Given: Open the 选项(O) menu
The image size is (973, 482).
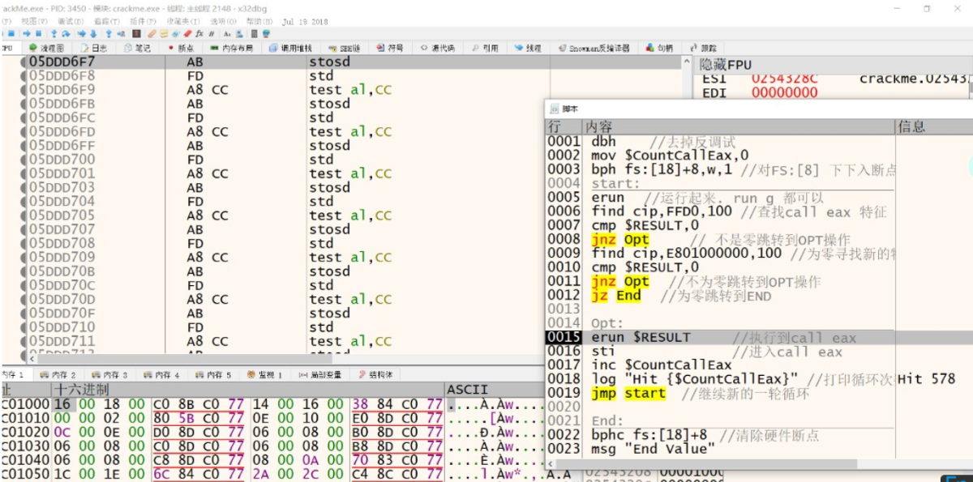Looking at the screenshot, I should [223, 21].
